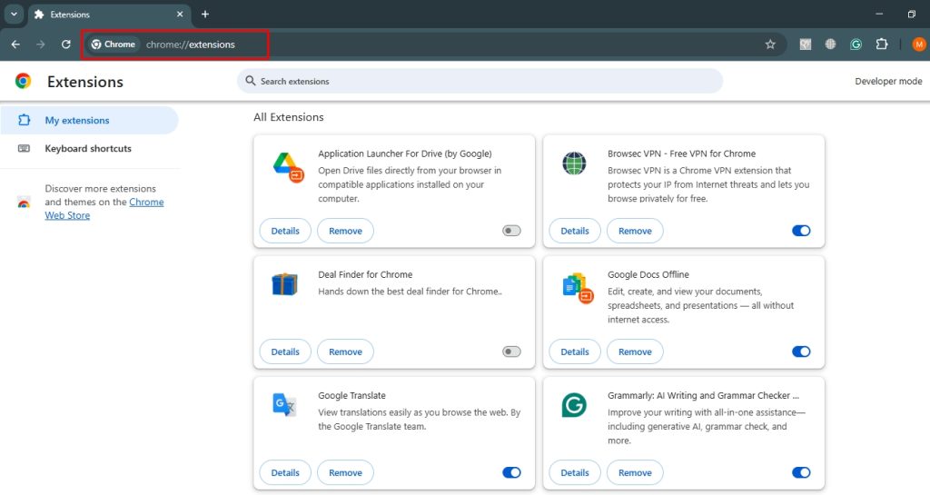Click the Chrome Web Store rainbow icon
Image resolution: width=930 pixels, height=495 pixels.
[24, 203]
